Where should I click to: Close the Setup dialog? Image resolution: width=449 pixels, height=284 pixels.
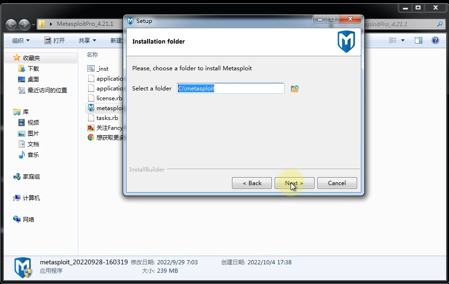[x=351, y=19]
